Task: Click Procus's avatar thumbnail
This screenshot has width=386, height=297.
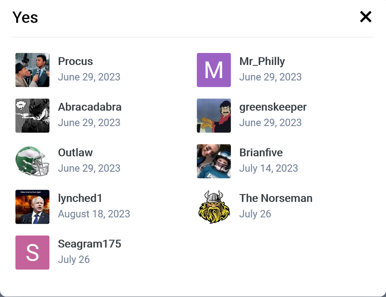Action: pos(32,70)
